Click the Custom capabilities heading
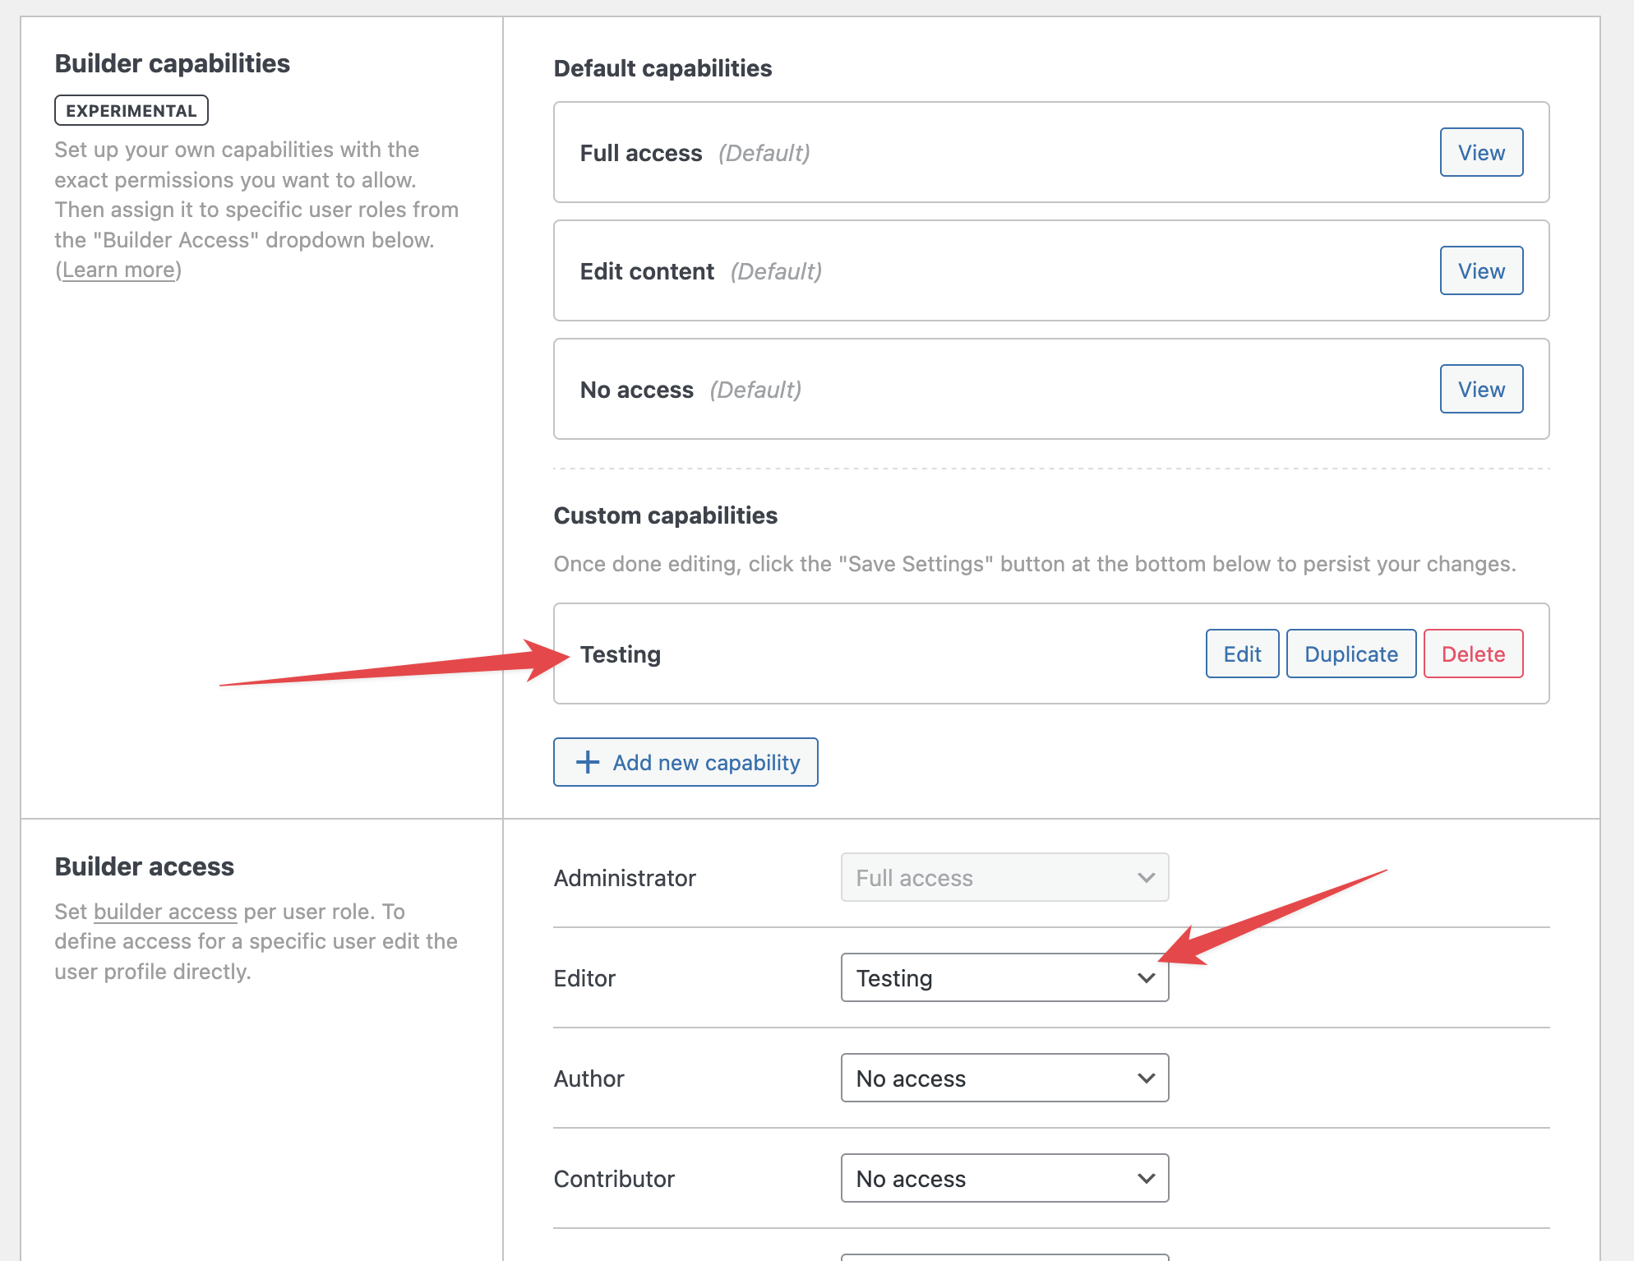Screen dimensions: 1634x1261 666,515
